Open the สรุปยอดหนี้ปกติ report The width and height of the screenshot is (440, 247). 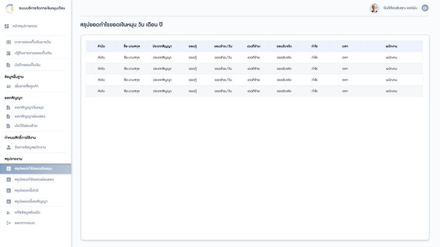26,190
